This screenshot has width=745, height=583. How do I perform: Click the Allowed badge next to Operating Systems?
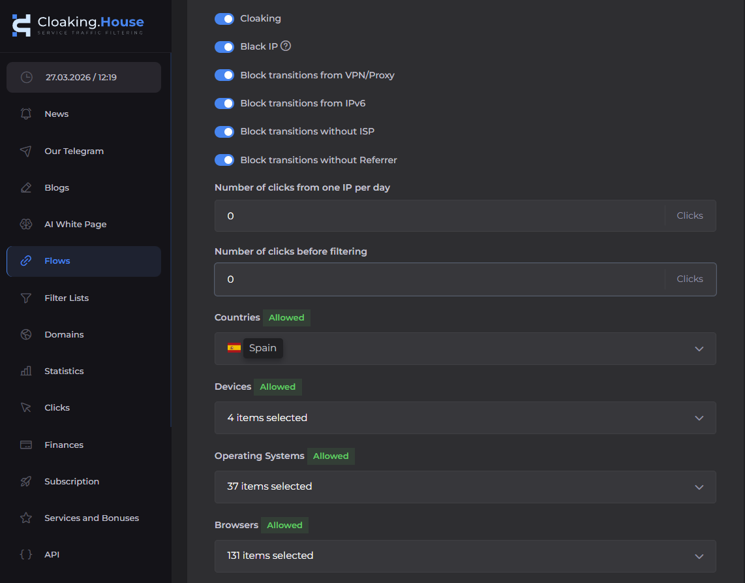[331, 456]
